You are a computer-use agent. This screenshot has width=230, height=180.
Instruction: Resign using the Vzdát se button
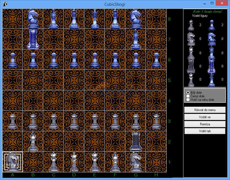pos(205,117)
